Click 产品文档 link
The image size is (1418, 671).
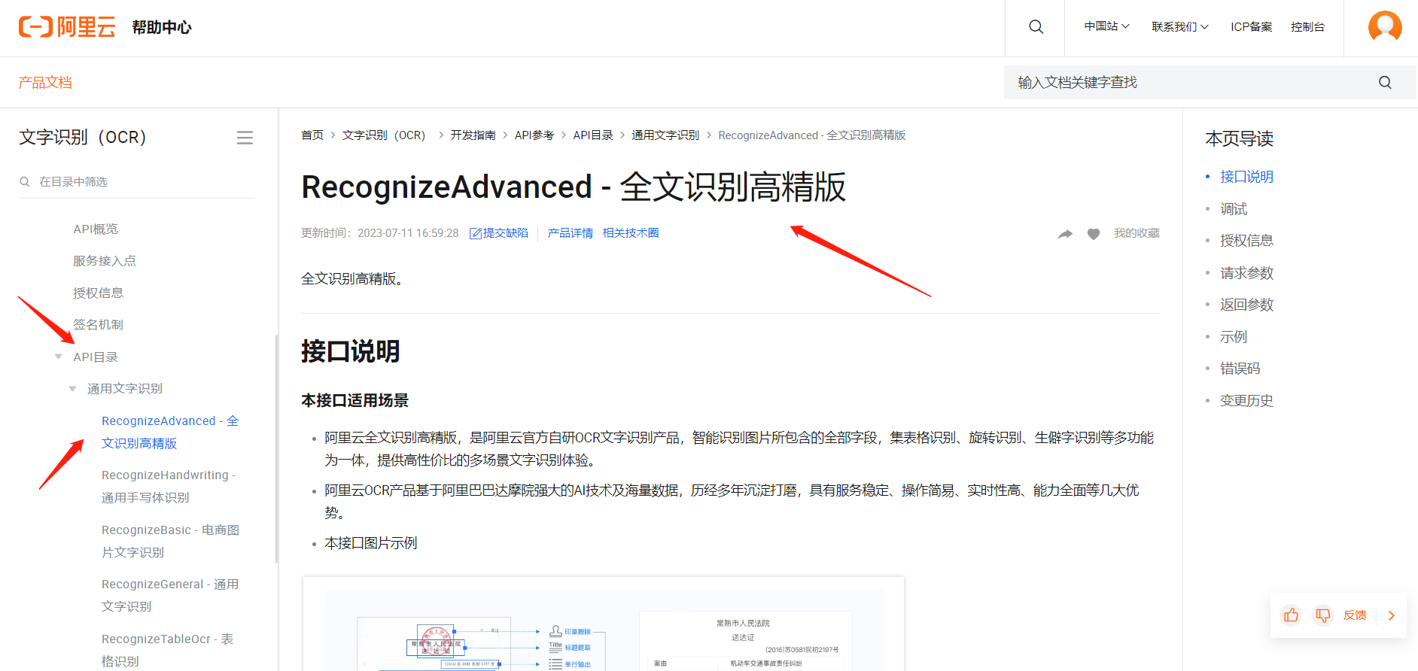coord(45,83)
